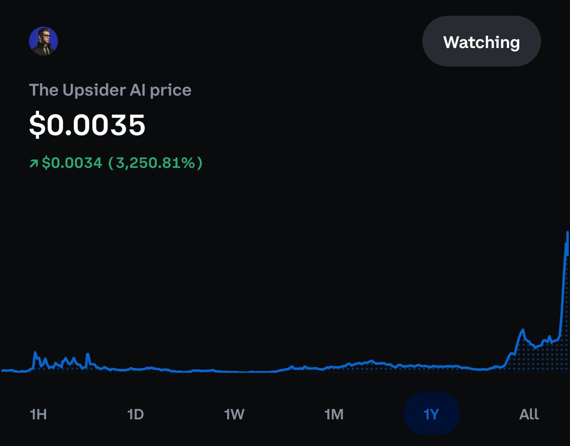Select the 1W timeframe
The image size is (570, 446).
[x=235, y=414]
